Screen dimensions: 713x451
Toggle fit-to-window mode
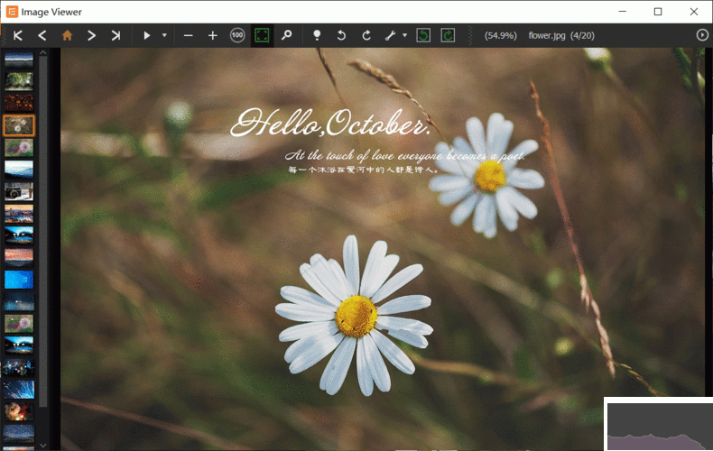[262, 35]
